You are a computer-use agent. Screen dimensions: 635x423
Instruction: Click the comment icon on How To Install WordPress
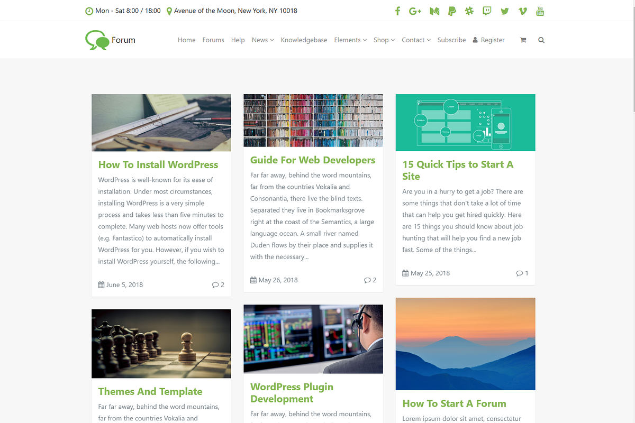[x=215, y=285]
